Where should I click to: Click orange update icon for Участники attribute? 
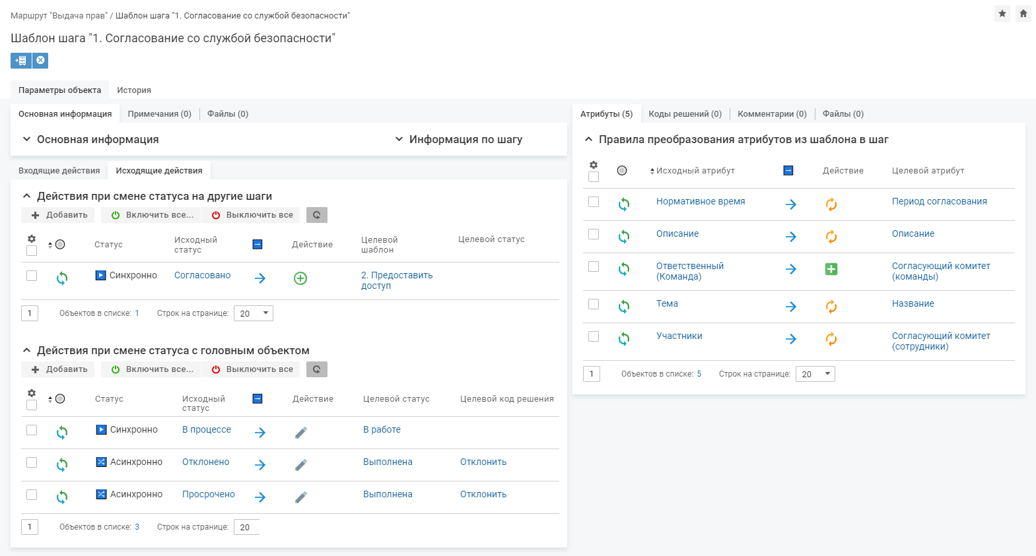831,339
